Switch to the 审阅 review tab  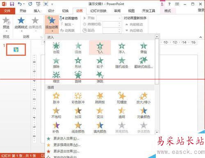click(117, 11)
